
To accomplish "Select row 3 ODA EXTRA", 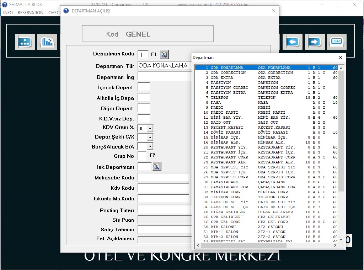I will point(266,78).
